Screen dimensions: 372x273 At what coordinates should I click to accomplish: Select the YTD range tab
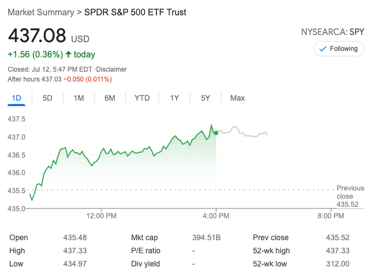tap(142, 98)
